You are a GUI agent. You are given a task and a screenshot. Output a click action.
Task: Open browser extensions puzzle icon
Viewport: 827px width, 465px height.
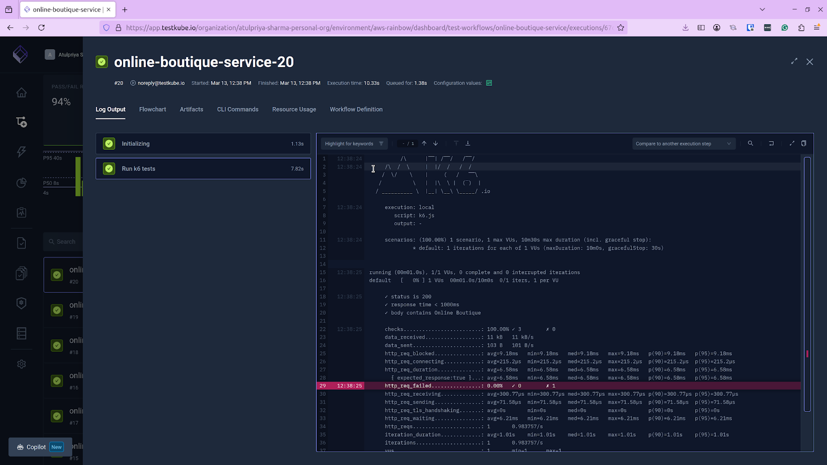point(801,28)
